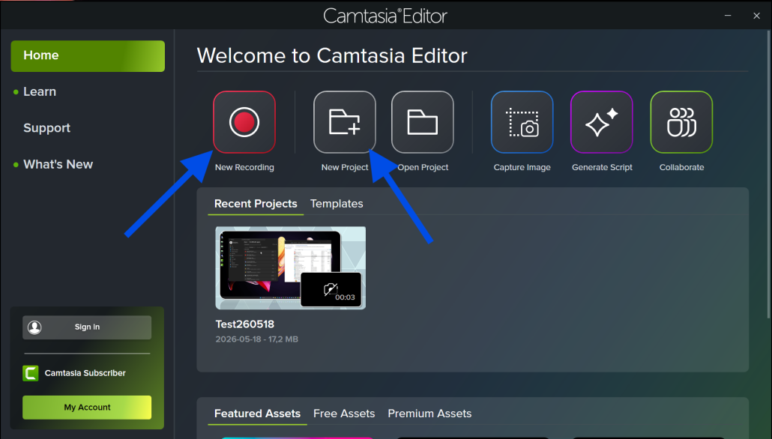Click the Camtasia Subscriber label

(x=85, y=373)
